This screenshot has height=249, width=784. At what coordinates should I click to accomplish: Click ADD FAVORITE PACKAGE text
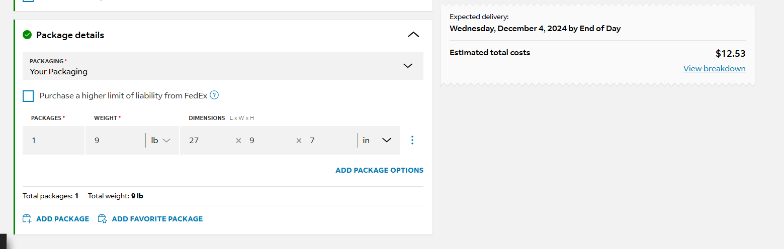click(x=157, y=219)
